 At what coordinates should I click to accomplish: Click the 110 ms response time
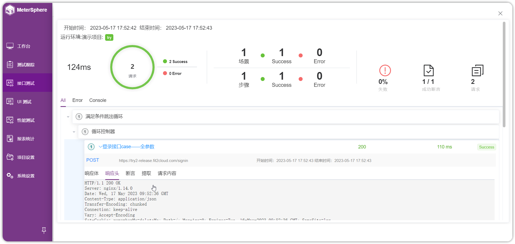pos(444,147)
